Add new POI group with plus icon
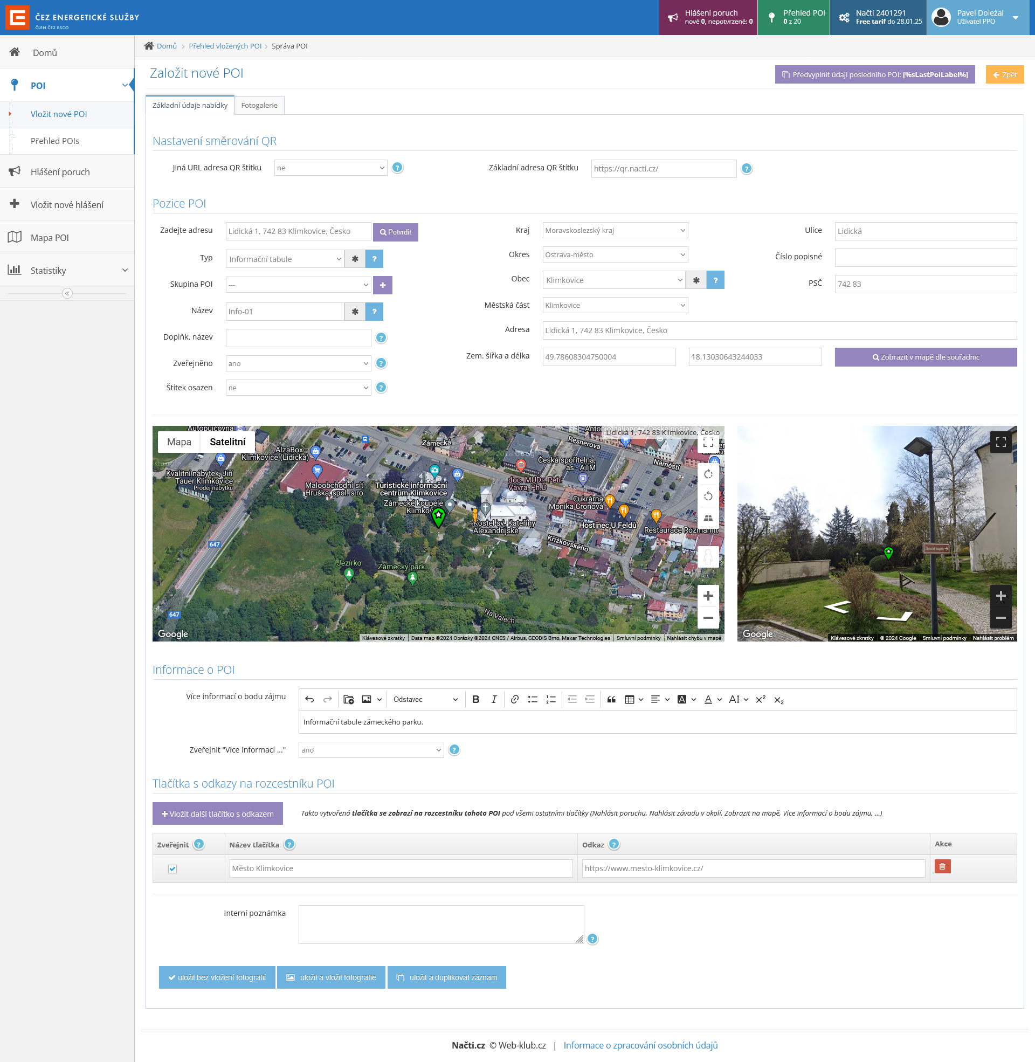This screenshot has height=1062, width=1035. pos(383,285)
